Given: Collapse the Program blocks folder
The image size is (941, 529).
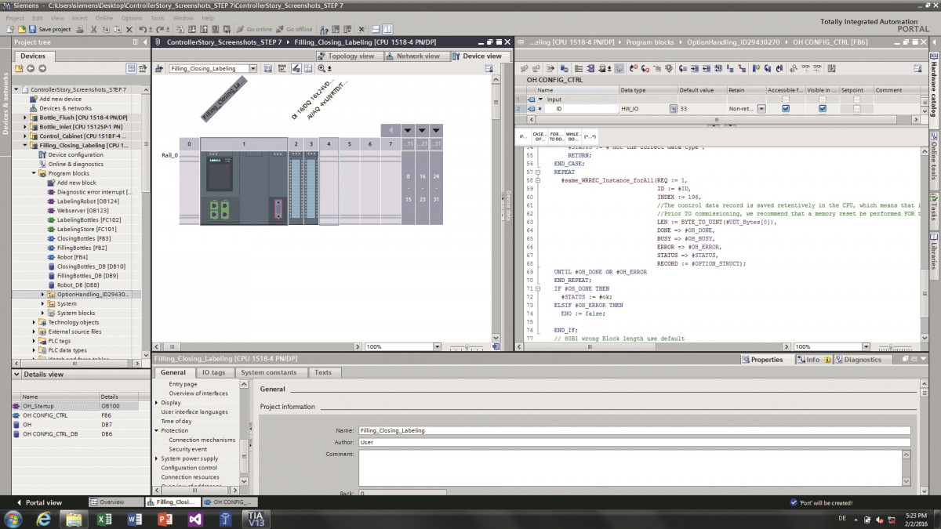Looking at the screenshot, I should point(34,173).
